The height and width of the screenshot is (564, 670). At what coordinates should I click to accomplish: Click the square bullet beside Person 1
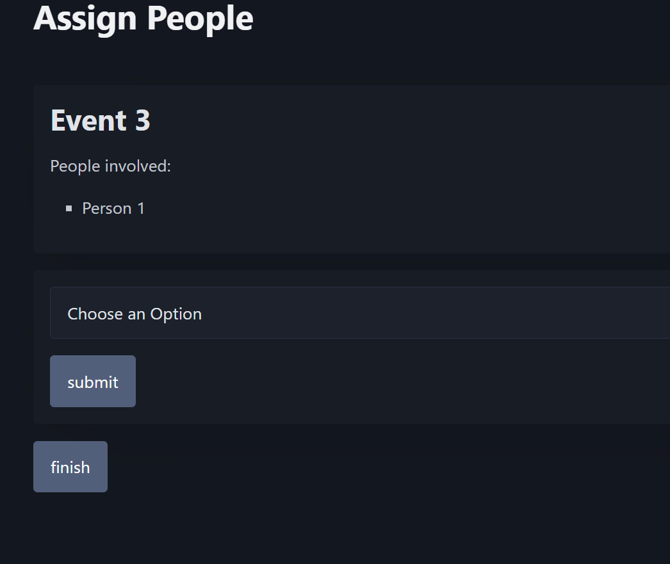click(69, 208)
